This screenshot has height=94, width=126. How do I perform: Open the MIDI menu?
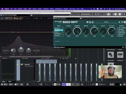click(x=30, y=9)
